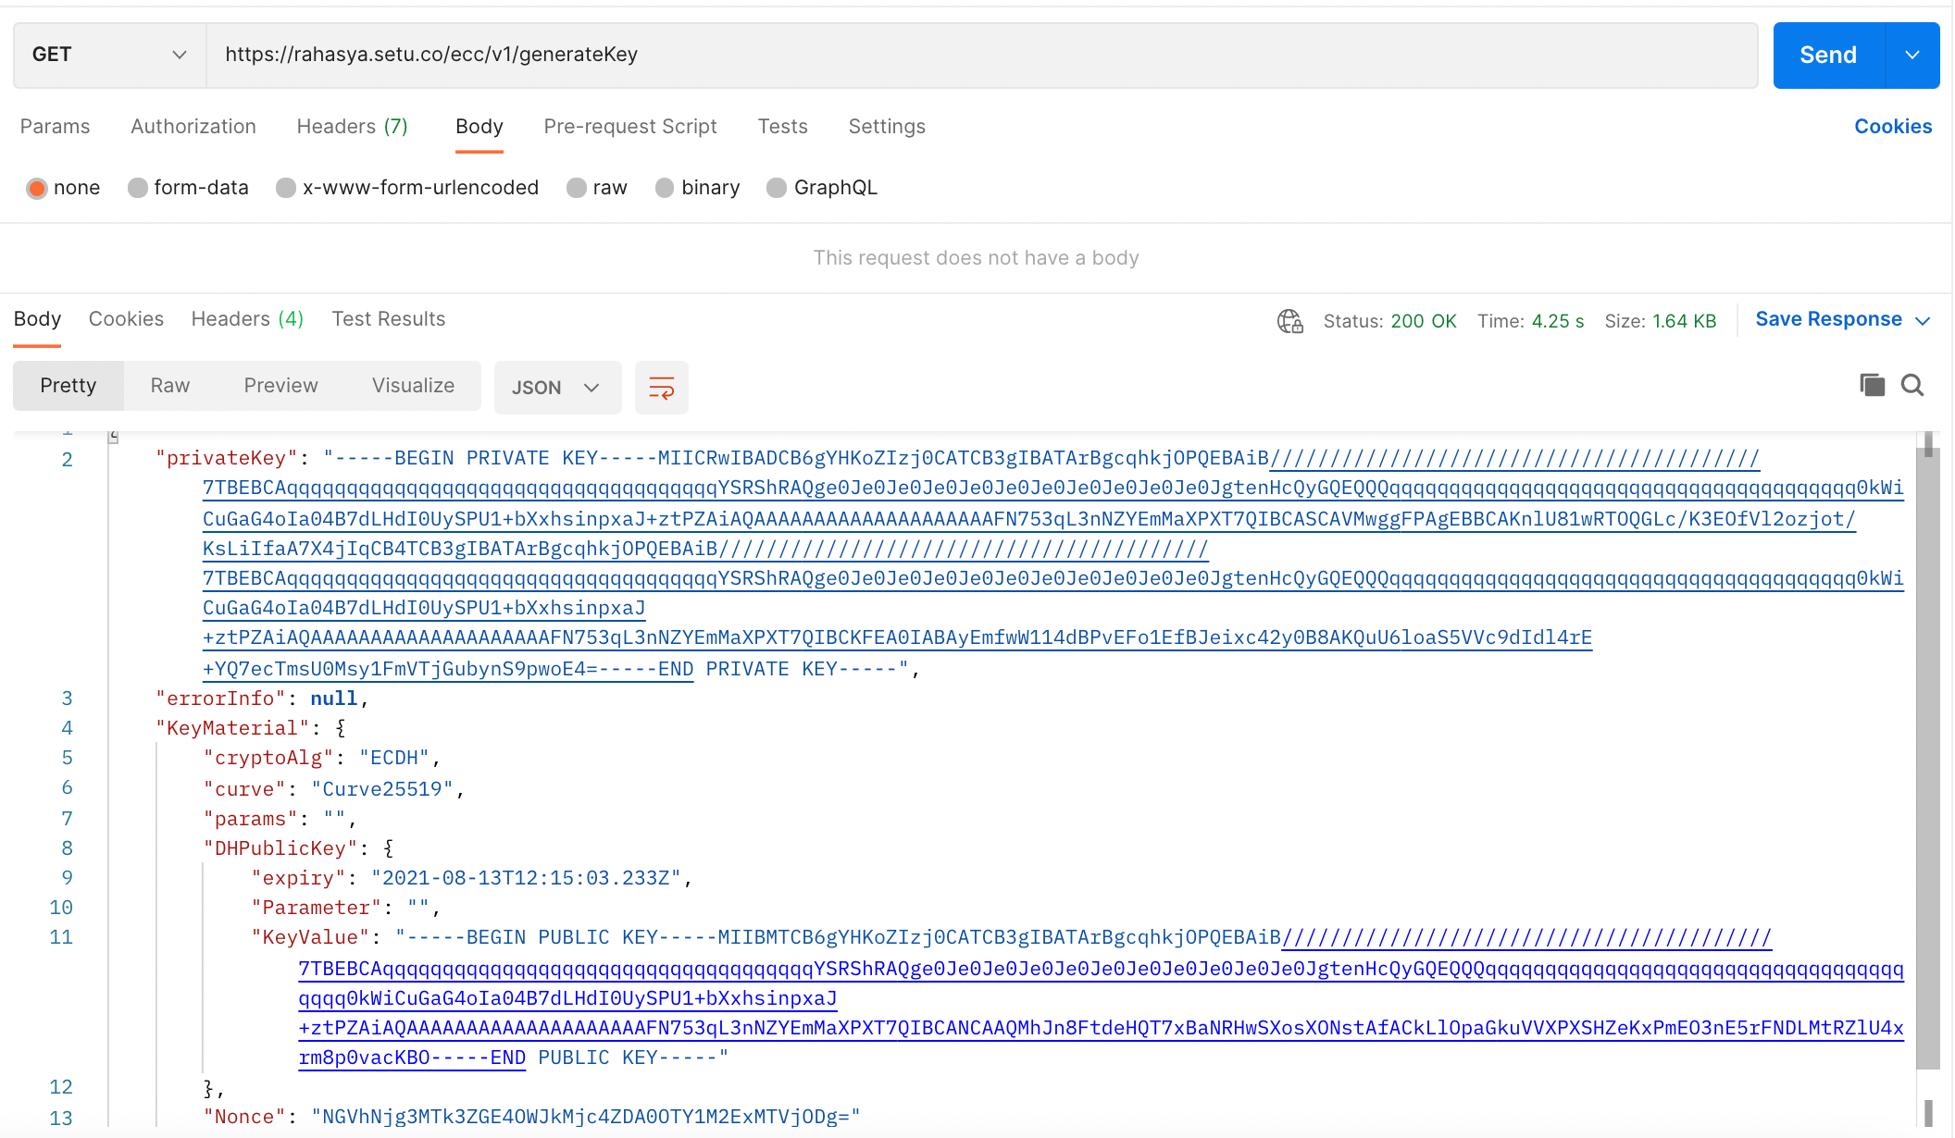Click the network globe lock icon
The width and height of the screenshot is (1955, 1138).
click(1289, 321)
